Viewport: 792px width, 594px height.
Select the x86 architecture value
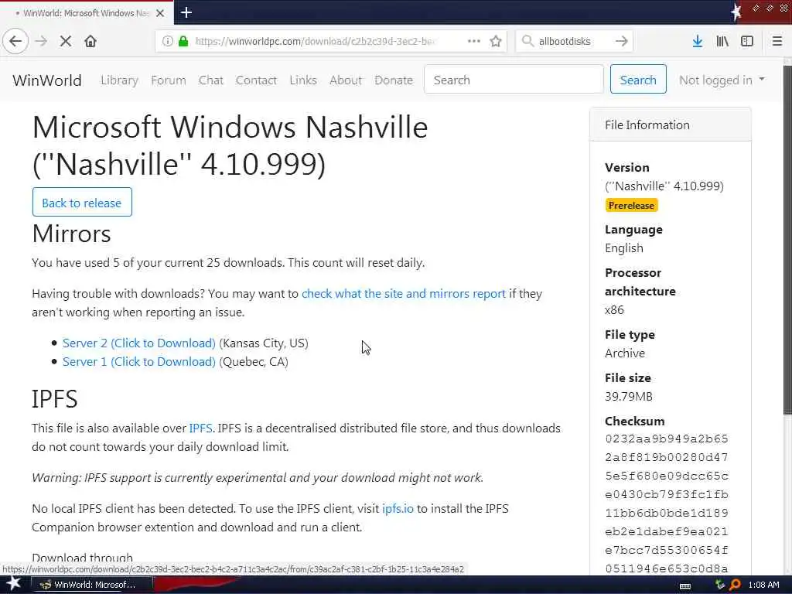click(614, 310)
